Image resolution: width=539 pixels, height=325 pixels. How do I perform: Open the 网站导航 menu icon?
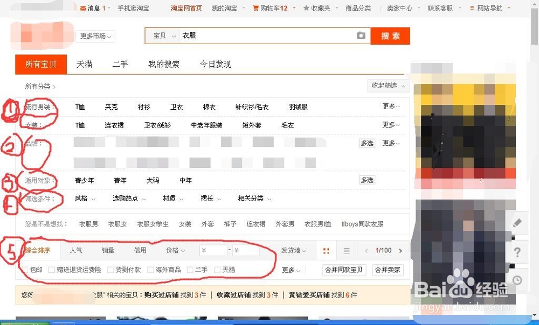coord(472,8)
